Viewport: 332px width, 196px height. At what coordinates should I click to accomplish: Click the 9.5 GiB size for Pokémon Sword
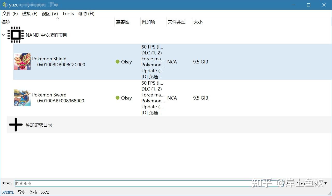coord(201,98)
